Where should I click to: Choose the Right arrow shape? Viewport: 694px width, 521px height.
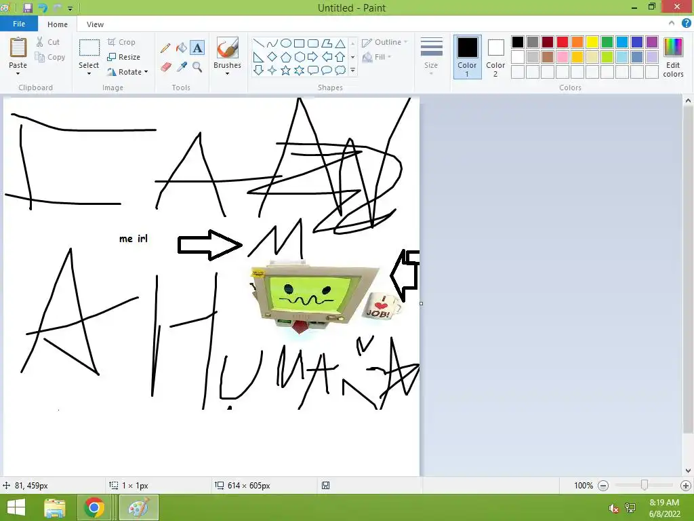point(313,57)
